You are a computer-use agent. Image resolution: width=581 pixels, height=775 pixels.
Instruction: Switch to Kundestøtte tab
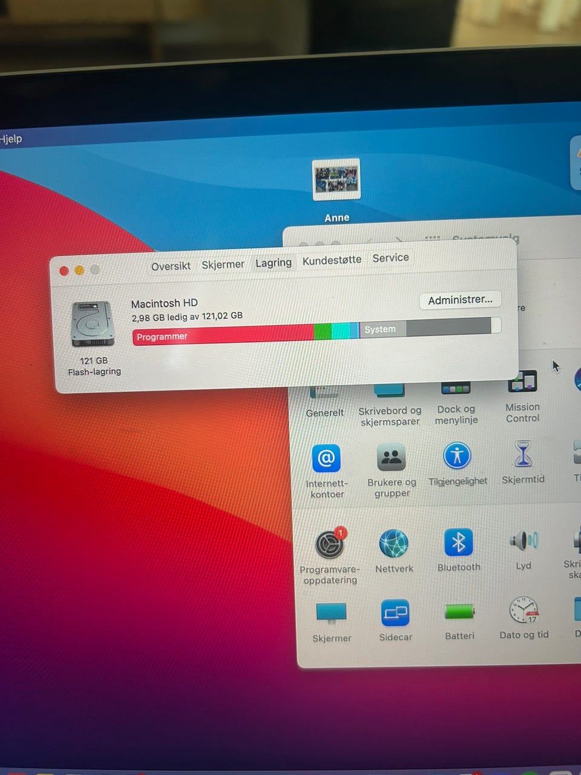click(x=332, y=260)
